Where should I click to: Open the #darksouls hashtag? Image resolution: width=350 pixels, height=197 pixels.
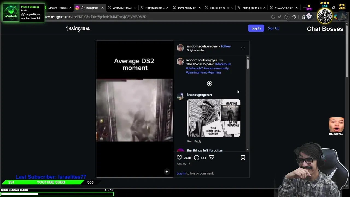tap(223, 64)
